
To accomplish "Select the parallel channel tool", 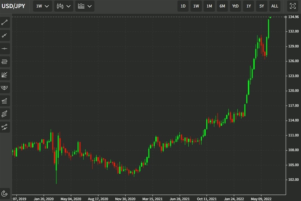I will 5,114.
